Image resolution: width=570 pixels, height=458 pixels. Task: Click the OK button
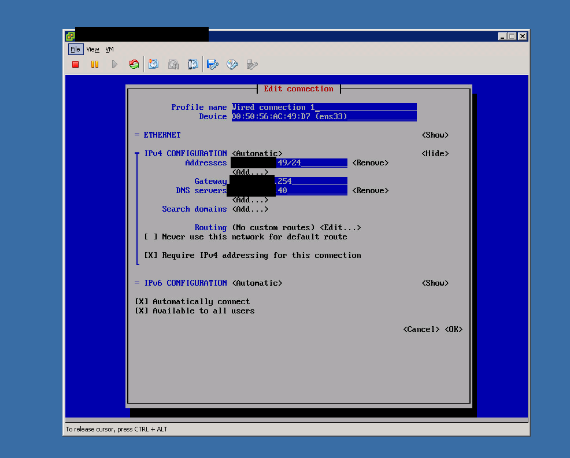[x=454, y=329]
